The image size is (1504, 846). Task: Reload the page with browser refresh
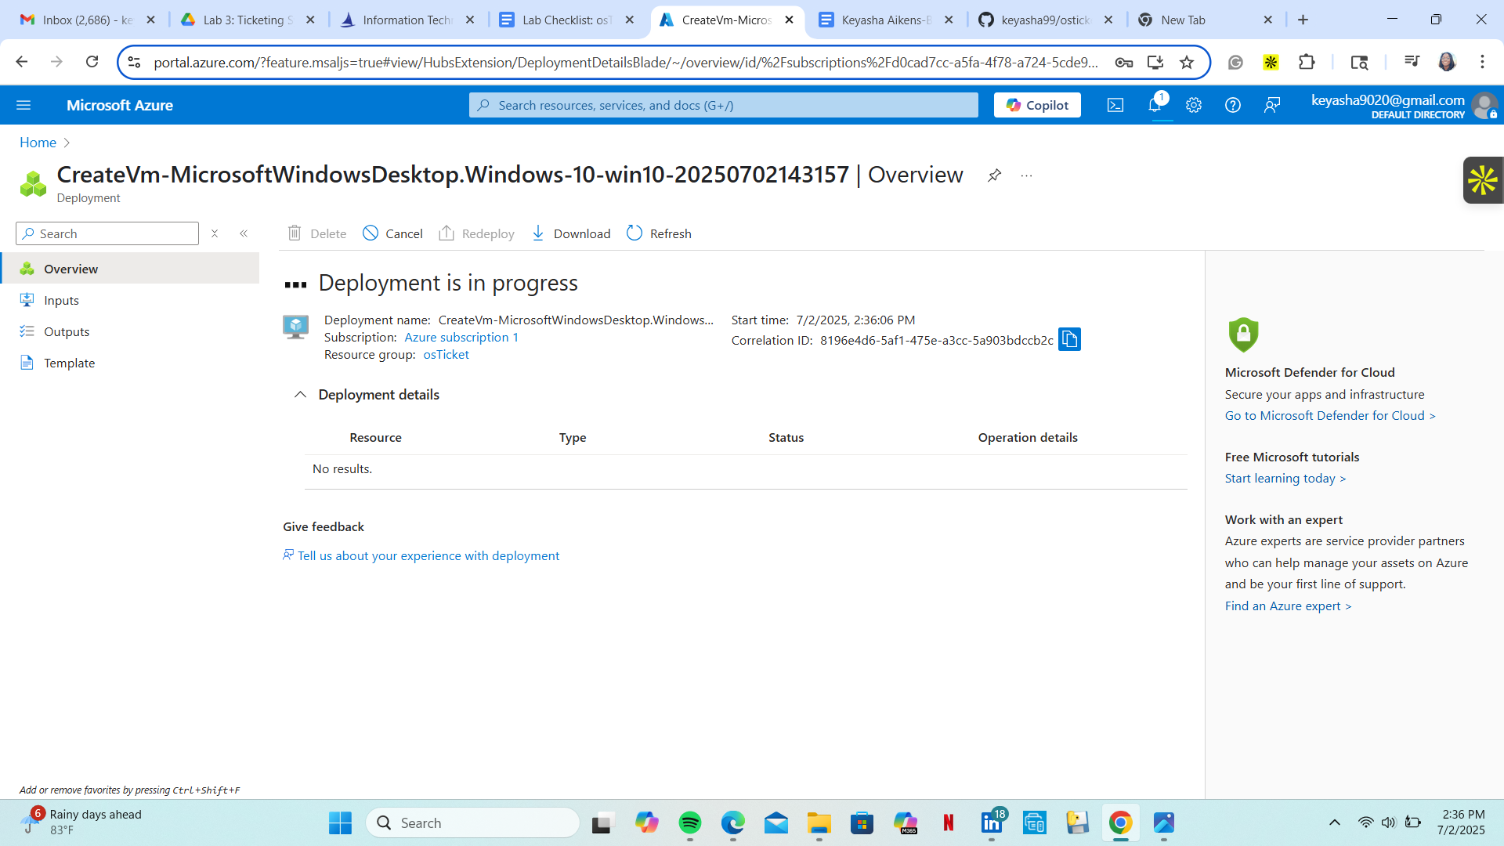pos(92,62)
